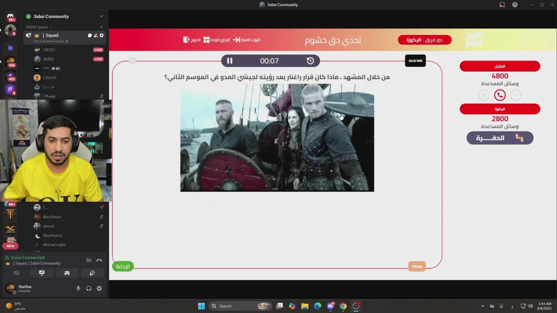Open the Help question mark icon
The image size is (557, 313).
pyautogui.click(x=515, y=5)
